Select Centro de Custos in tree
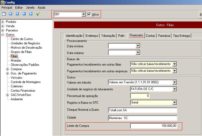 click(x=22, y=39)
